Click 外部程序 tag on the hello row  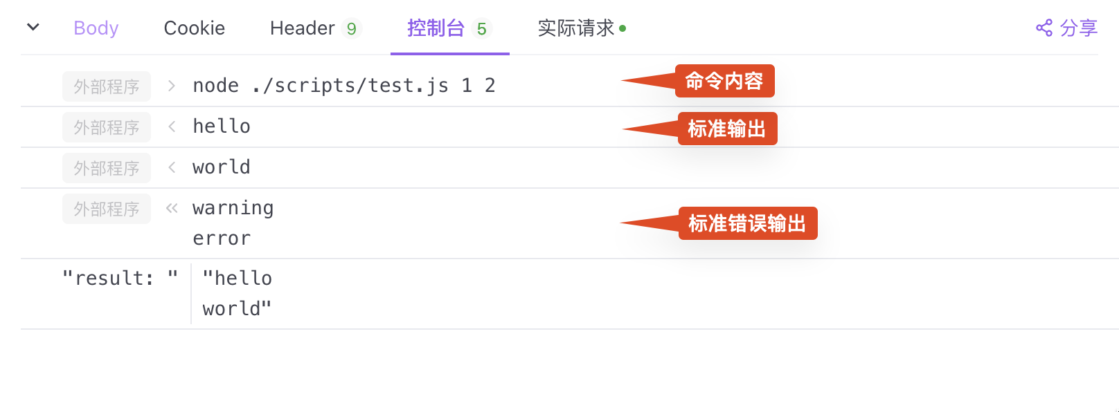tap(107, 127)
